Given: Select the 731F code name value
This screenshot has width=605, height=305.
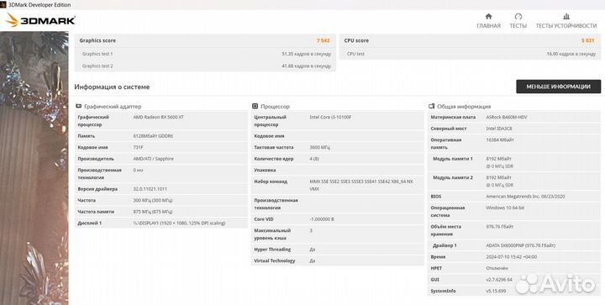Looking at the screenshot, I should (137, 147).
